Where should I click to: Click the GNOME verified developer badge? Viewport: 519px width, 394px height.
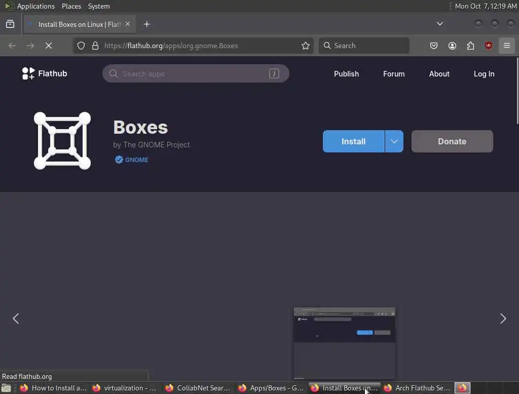point(132,160)
